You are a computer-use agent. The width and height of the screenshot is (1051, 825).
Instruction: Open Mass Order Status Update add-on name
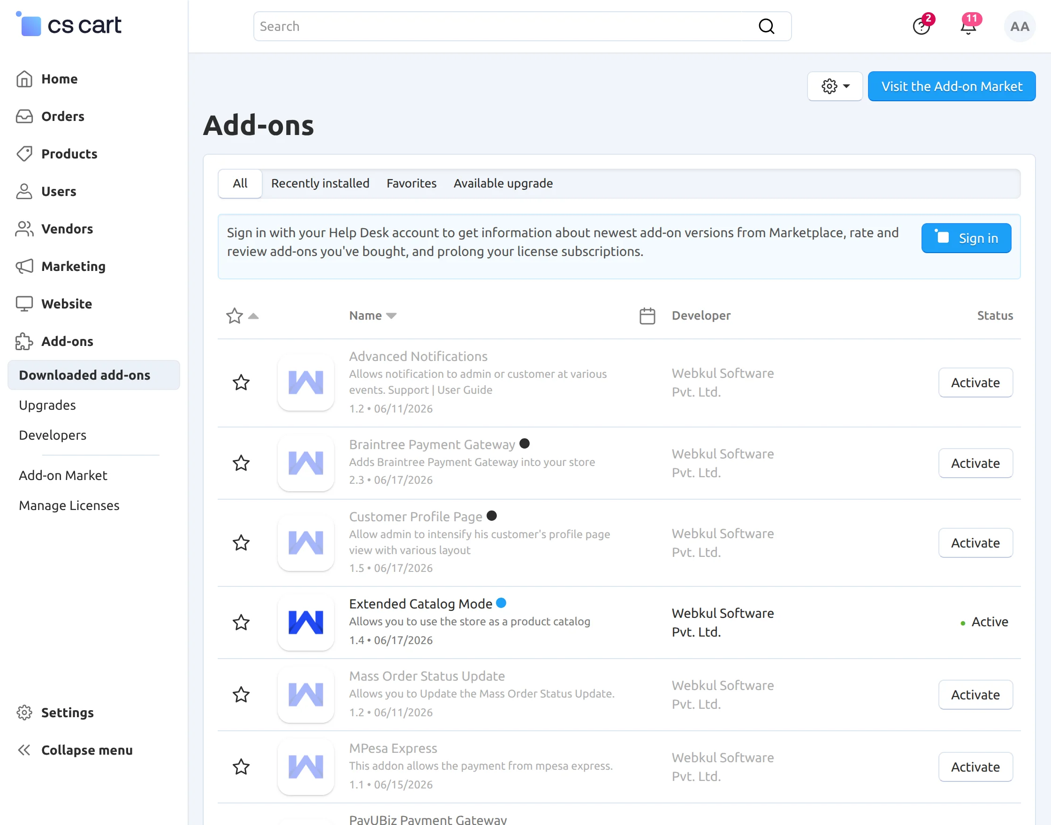(427, 676)
